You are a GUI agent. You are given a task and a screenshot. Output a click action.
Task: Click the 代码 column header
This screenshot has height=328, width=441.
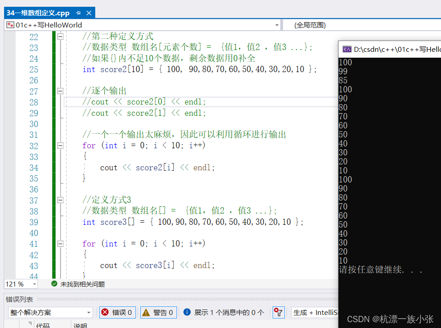(x=43, y=325)
